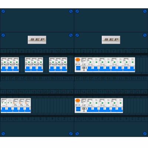Click the SEP logo on the right panel

point(111,40)
